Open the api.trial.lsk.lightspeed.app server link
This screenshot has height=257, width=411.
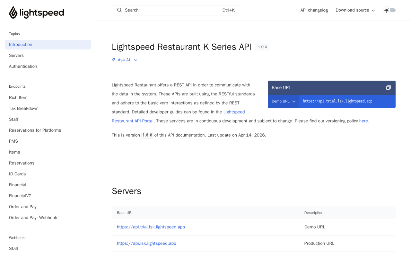point(151,227)
